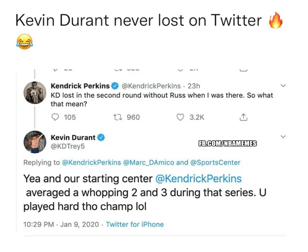Expand the chevron menu on Durant's tweet

pyautogui.click(x=283, y=137)
